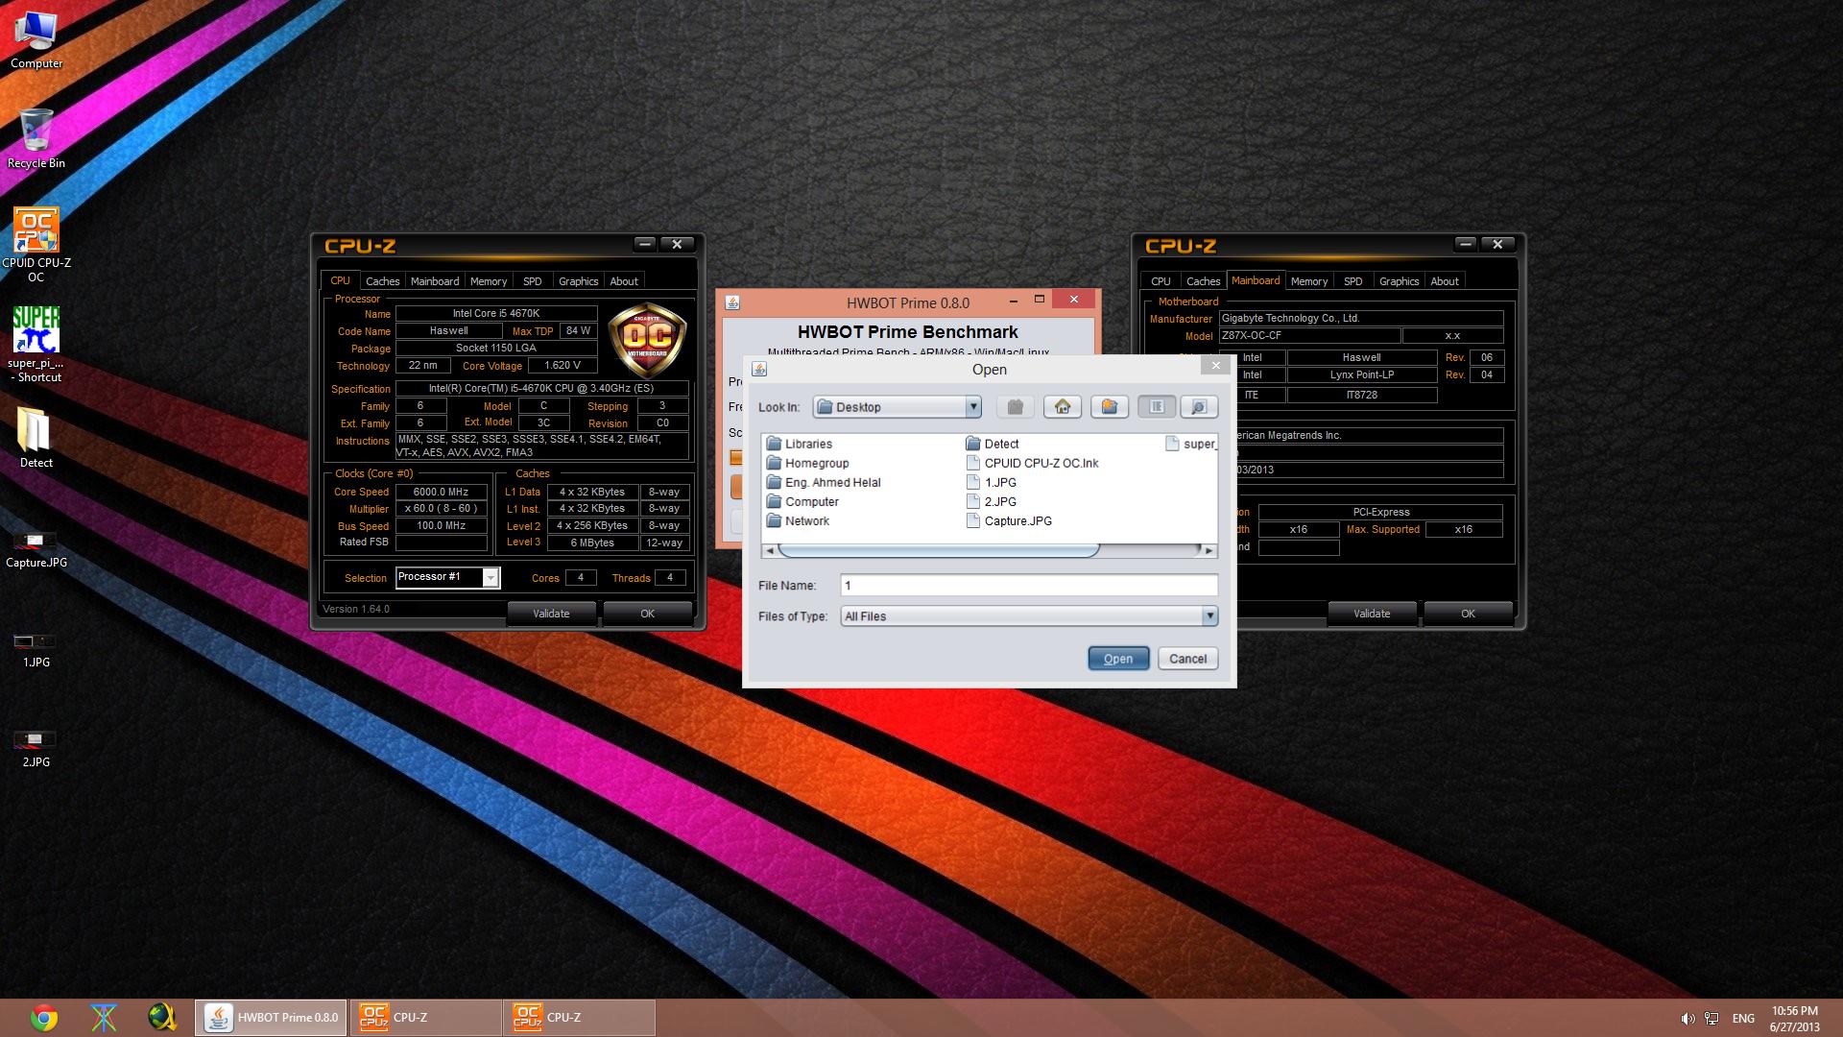Image resolution: width=1843 pixels, height=1037 pixels.
Task: Open Caches tab in CPU-Z mainboard window
Action: point(1203,281)
